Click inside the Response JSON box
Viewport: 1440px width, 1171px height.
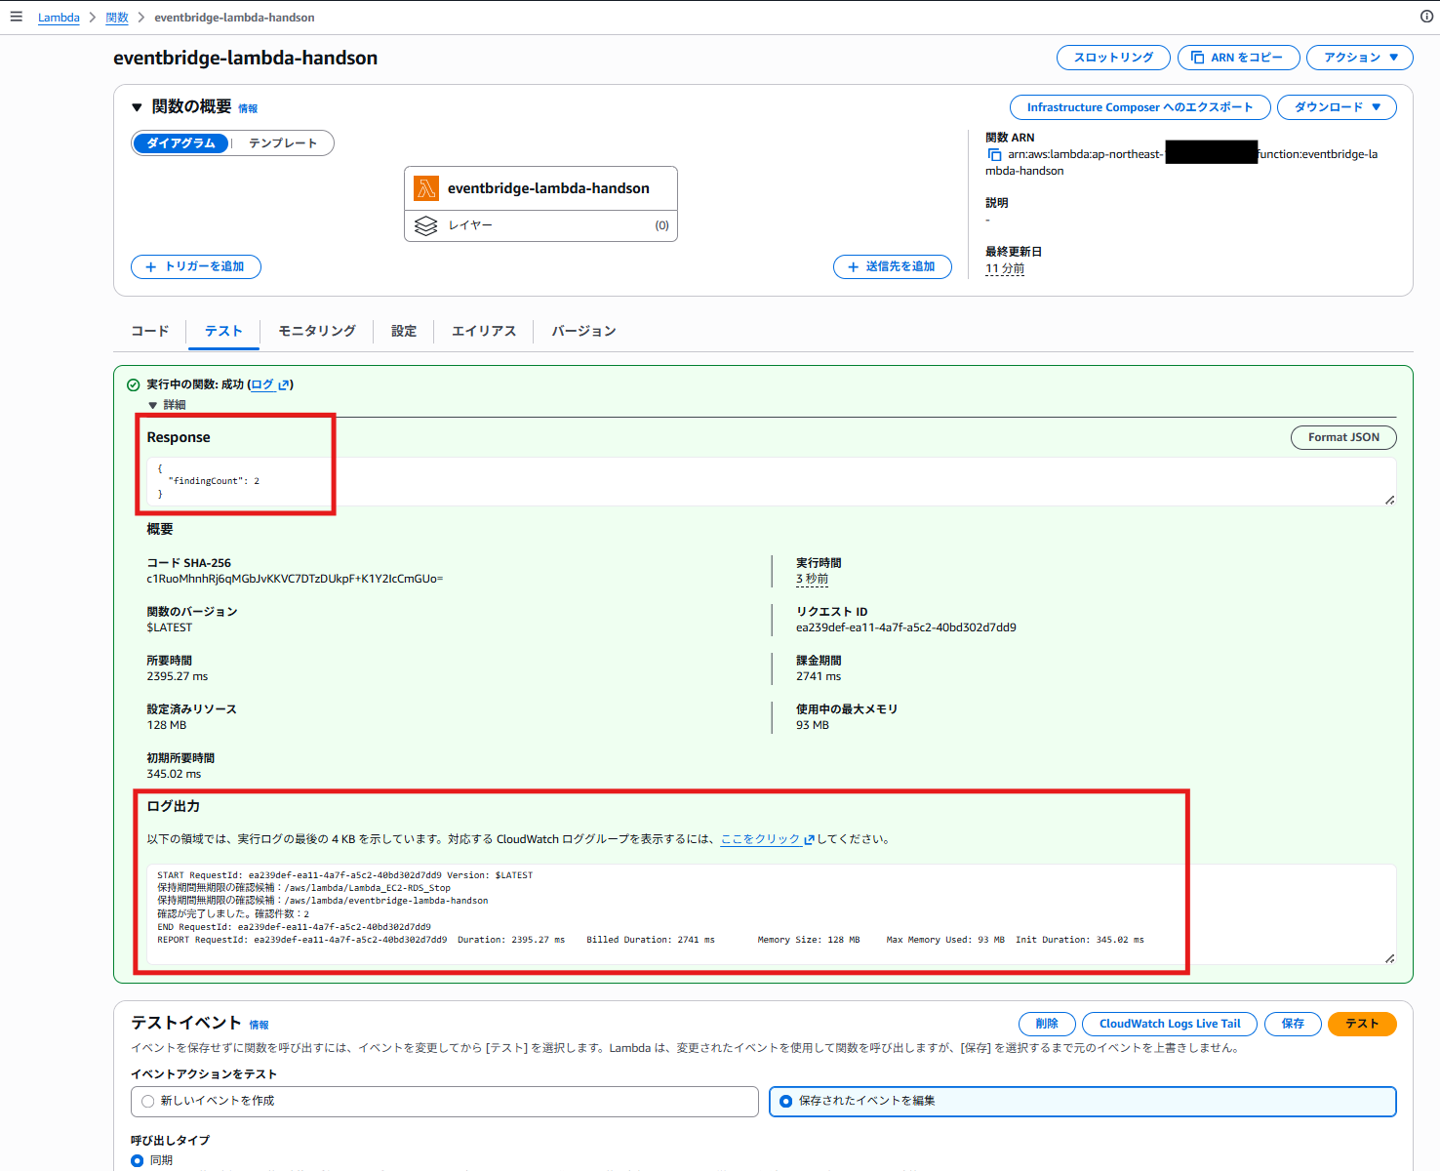pyautogui.click(x=771, y=481)
